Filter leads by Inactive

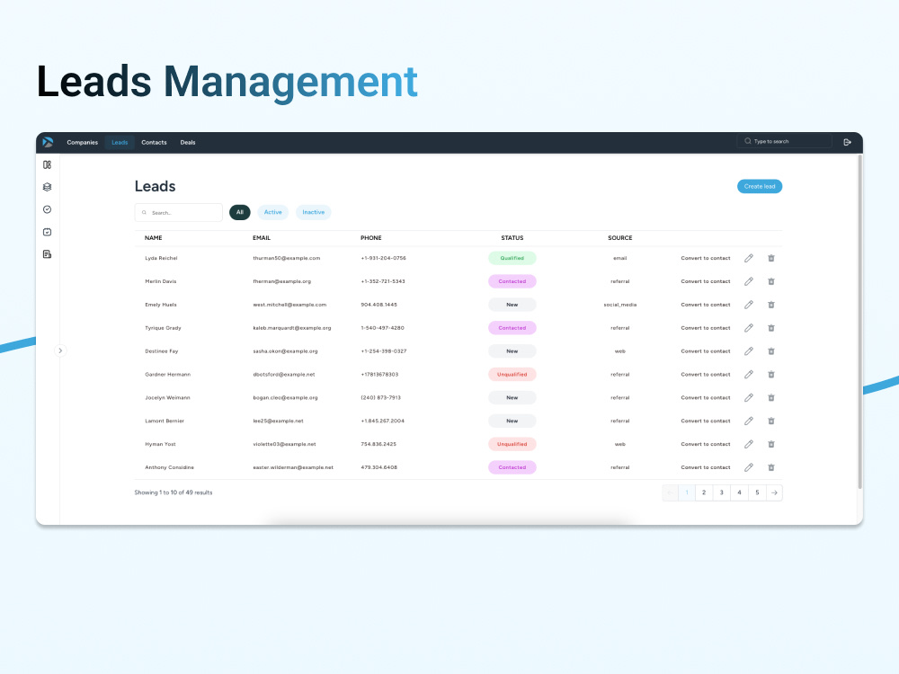(x=314, y=212)
